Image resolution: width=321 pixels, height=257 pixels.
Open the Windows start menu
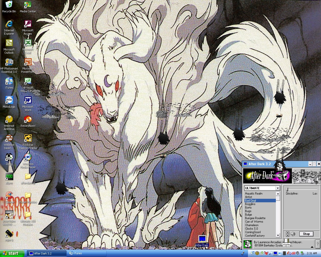coord(12,253)
